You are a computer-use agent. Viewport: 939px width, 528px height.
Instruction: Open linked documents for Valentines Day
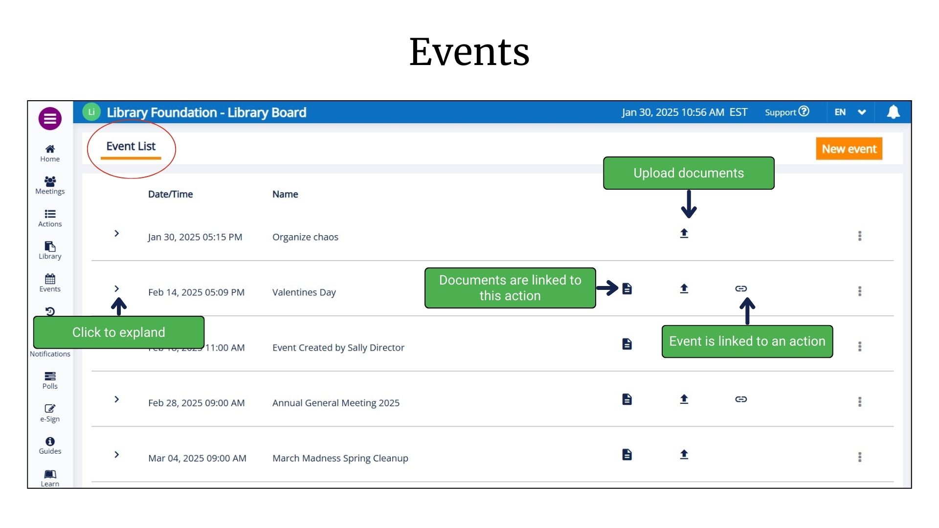click(x=627, y=289)
